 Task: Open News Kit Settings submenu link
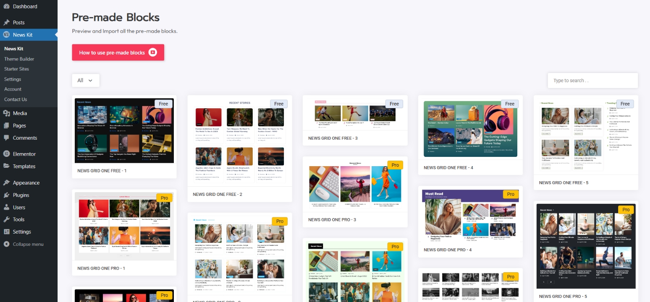13,79
